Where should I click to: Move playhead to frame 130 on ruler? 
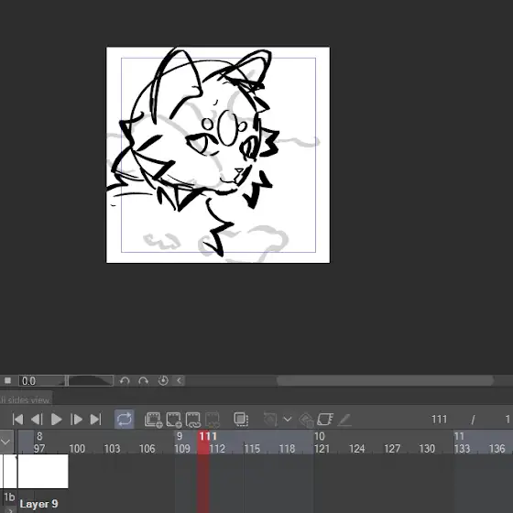427,448
